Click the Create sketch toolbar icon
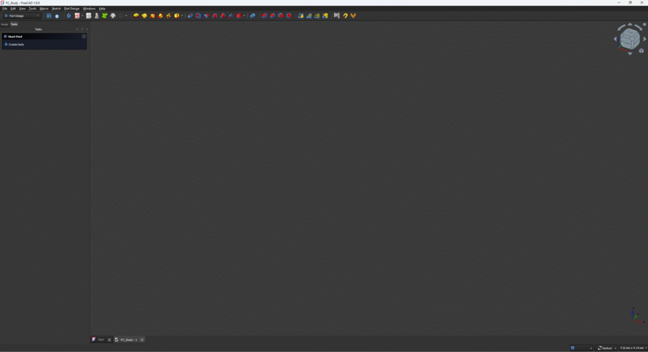Image resolution: width=648 pixels, height=352 pixels. 77,16
